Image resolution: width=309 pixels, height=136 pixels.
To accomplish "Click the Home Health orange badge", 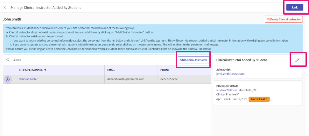I will pos(259,99).
